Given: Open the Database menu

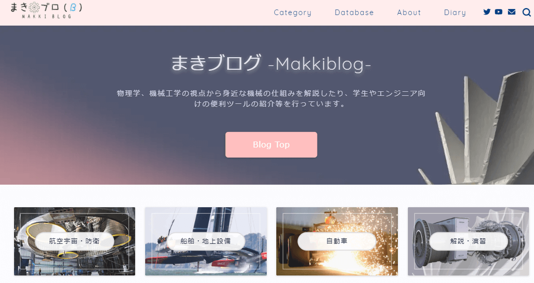Looking at the screenshot, I should [354, 13].
